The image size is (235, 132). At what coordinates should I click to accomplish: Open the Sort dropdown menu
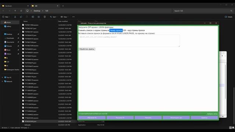54,17
